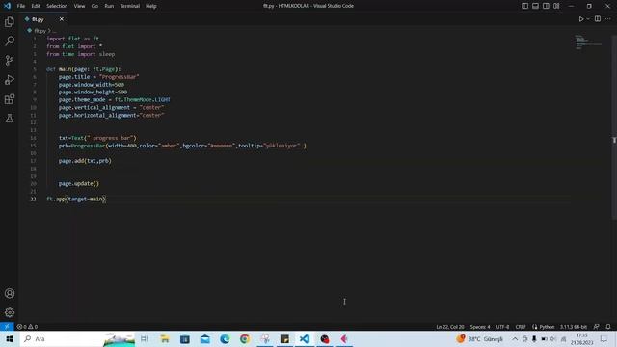Change the Spaces: 4 indentation setting
Screen dimensions: 617x347
click(480, 327)
